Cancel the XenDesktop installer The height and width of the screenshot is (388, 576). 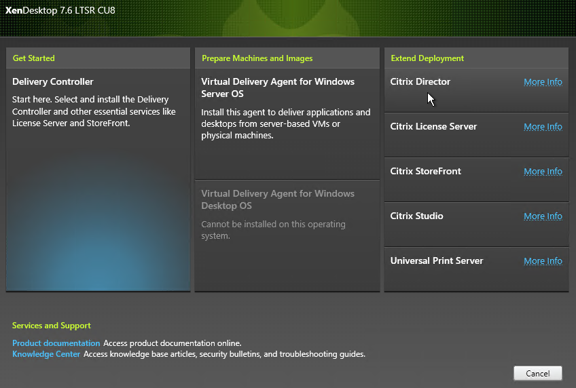538,373
